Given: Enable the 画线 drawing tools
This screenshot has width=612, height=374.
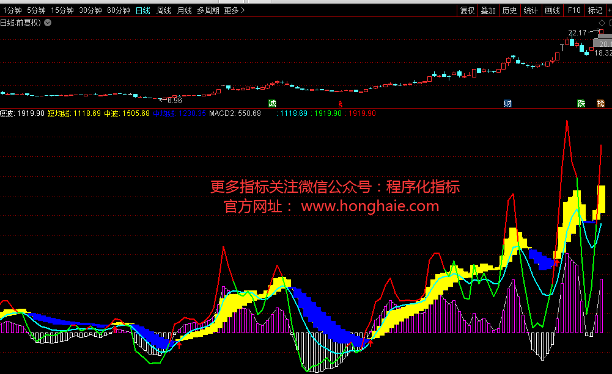Looking at the screenshot, I should click(x=552, y=10).
